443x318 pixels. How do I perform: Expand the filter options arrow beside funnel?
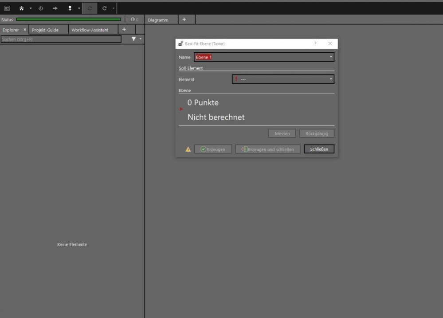pyautogui.click(x=141, y=39)
